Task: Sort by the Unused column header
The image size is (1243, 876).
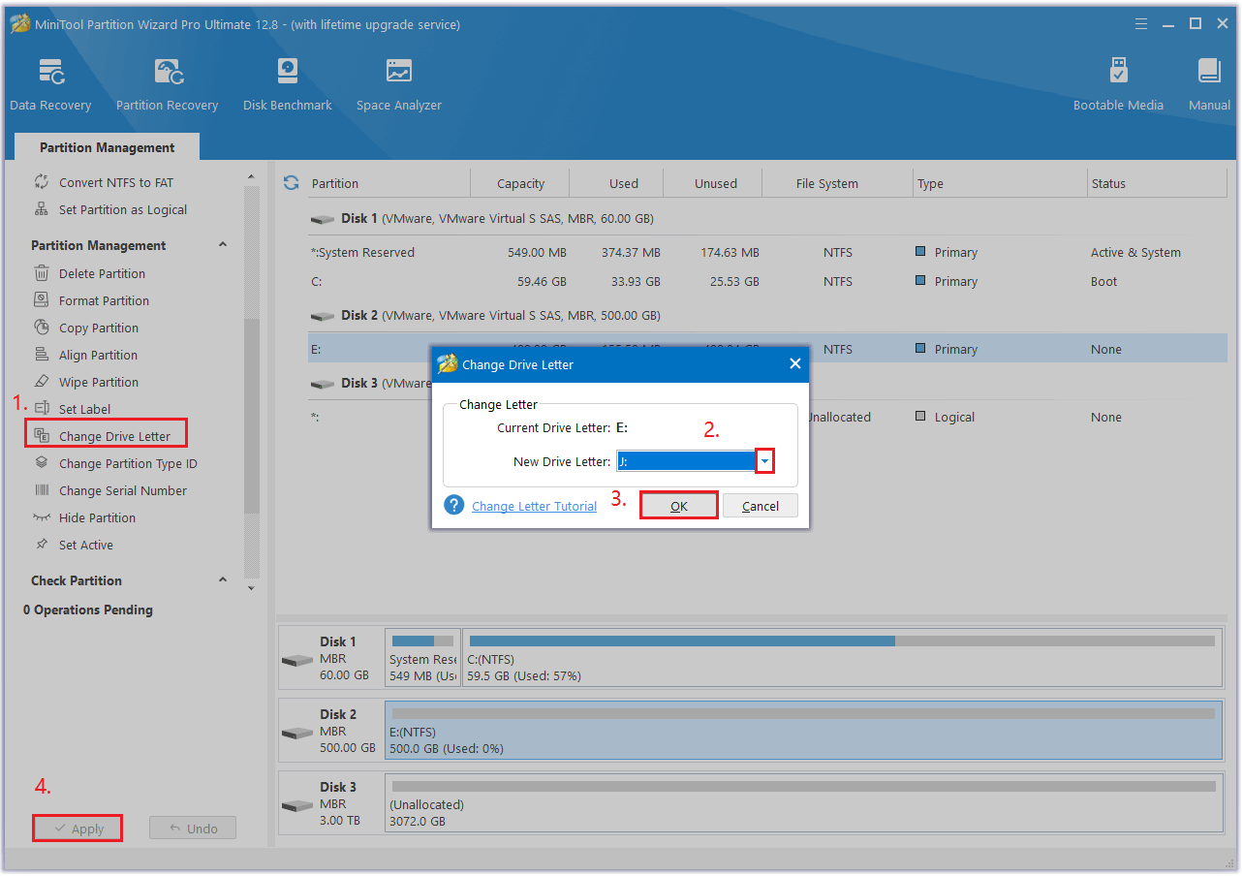Action: [x=715, y=183]
